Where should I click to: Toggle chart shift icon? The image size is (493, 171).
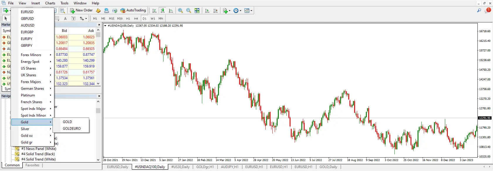(215, 11)
